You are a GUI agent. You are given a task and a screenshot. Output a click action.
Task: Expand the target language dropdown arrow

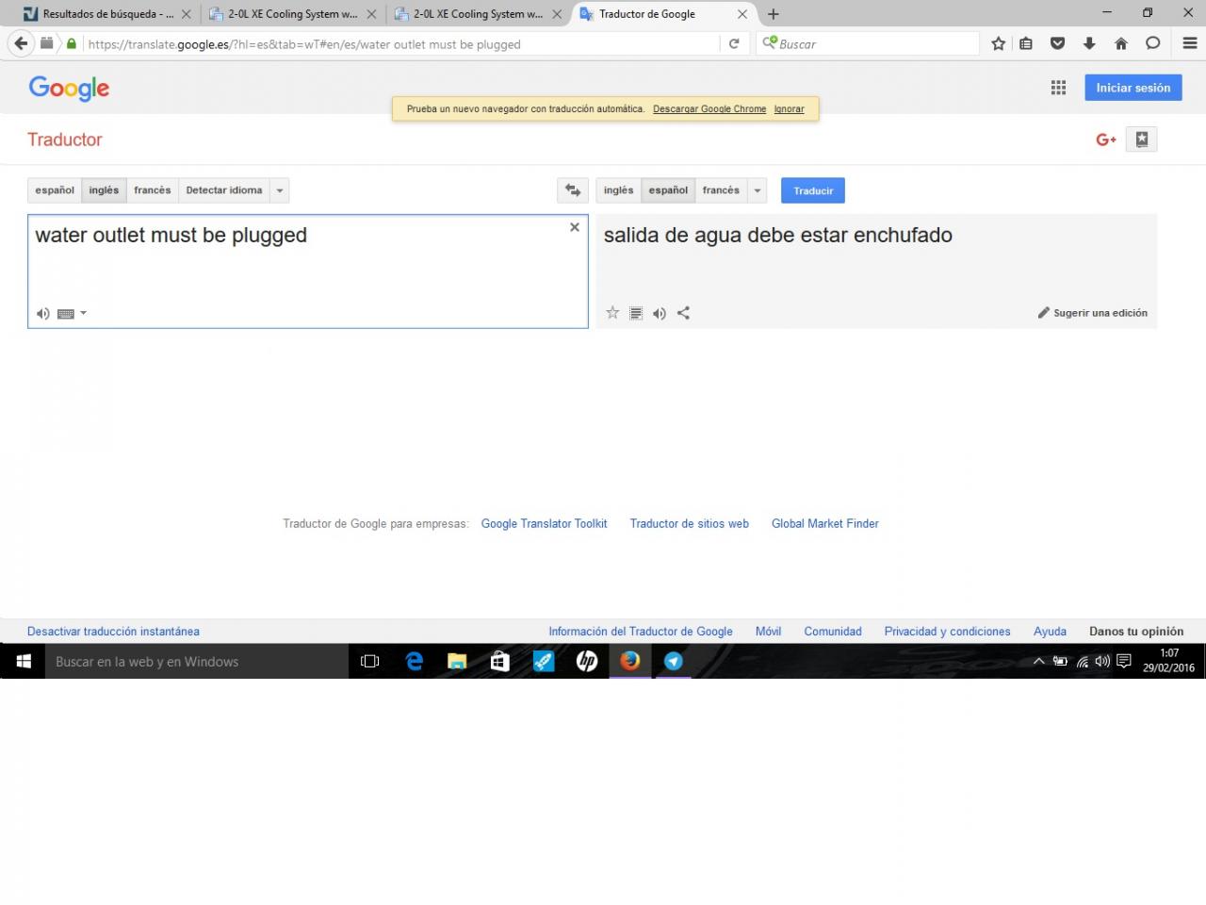tap(758, 190)
